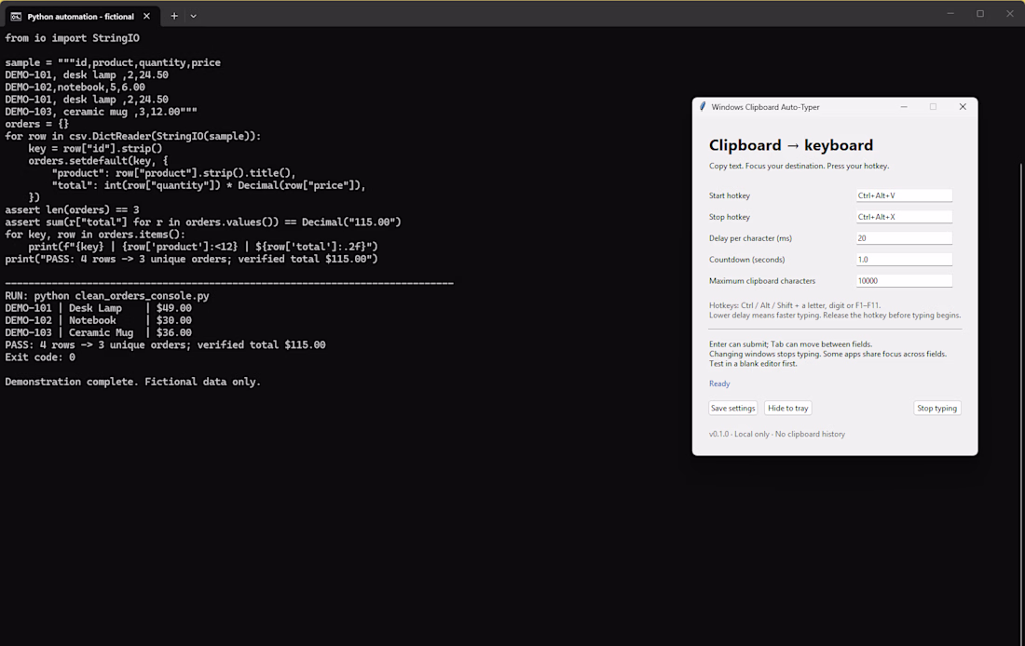Click the 'RUN: python clean_orders_console.py' line
The image size is (1025, 646).
point(107,296)
